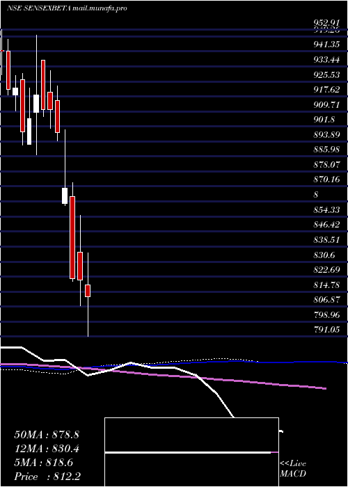The width and height of the screenshot is (348, 487).
Task: Click the 941.35 price axis label
Action: (x=326, y=45)
